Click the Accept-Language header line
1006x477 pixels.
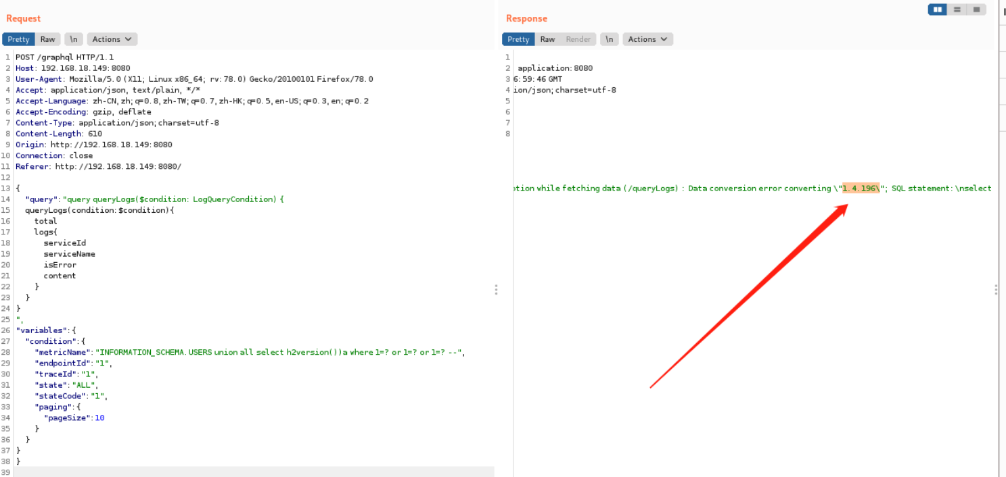click(x=192, y=101)
